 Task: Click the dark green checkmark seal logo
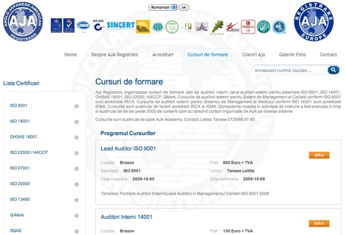click(263, 27)
